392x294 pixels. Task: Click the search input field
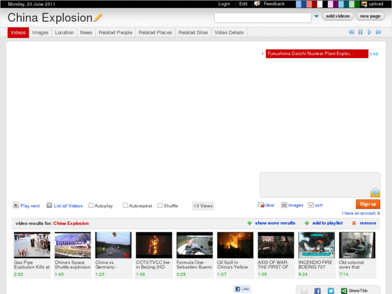pos(263,18)
